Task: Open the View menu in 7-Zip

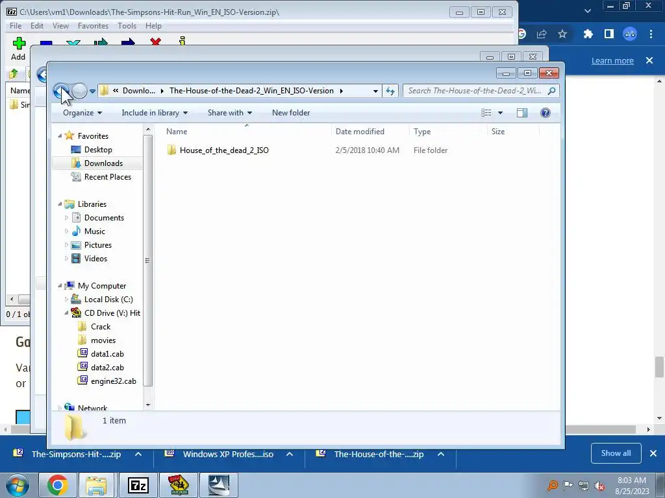Action: click(60, 26)
